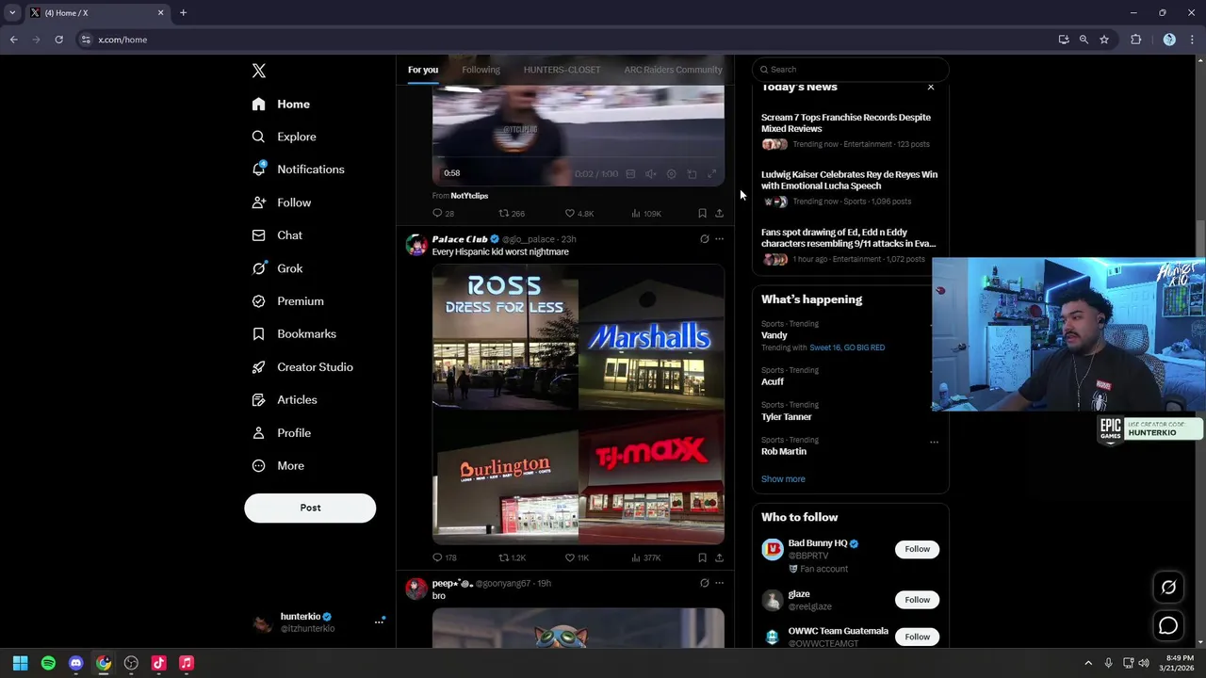
Task: Follow Bad Bunny HQ
Action: [917, 549]
